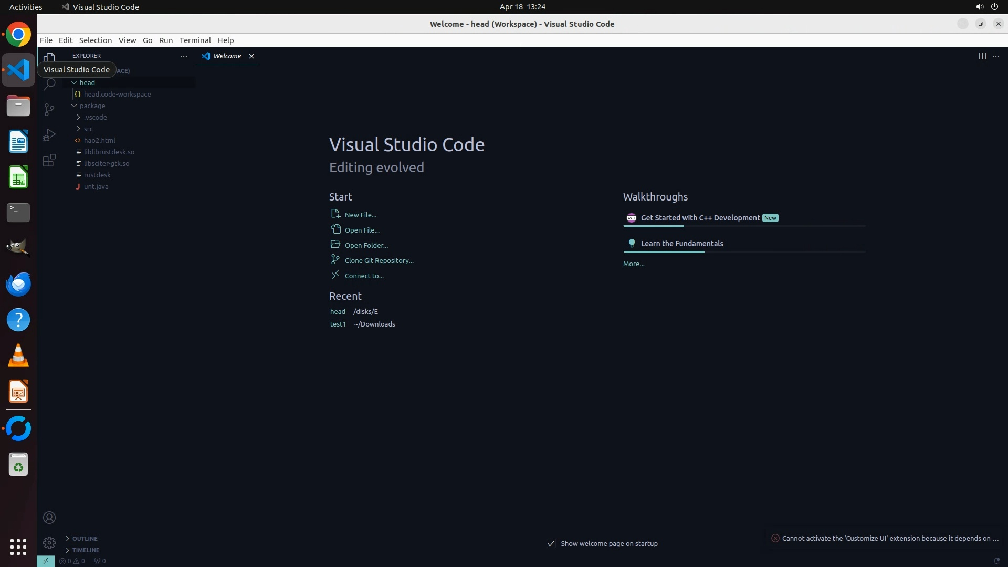Expand the OUTLINE section
Screen dimensions: 1008x567
click(x=85, y=539)
